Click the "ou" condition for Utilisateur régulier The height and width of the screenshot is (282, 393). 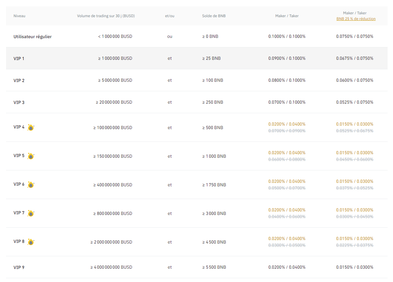169,36
